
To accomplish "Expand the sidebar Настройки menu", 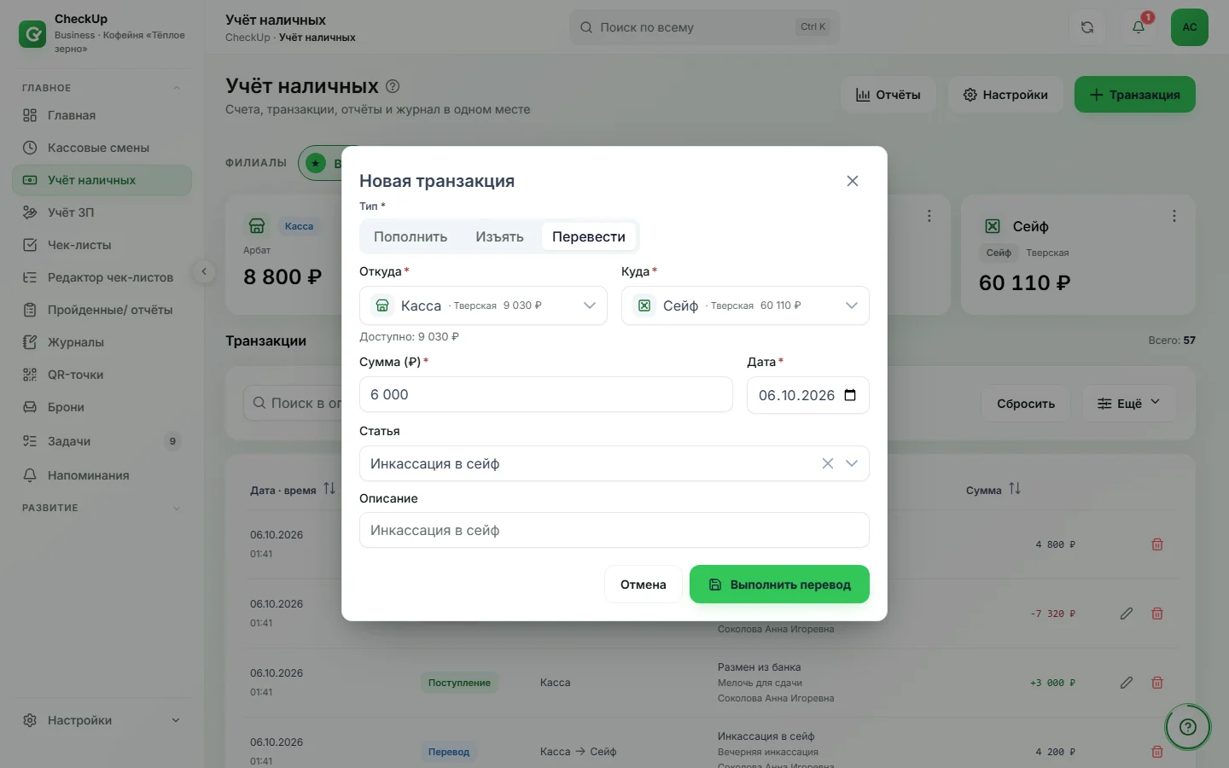I will tap(102, 720).
